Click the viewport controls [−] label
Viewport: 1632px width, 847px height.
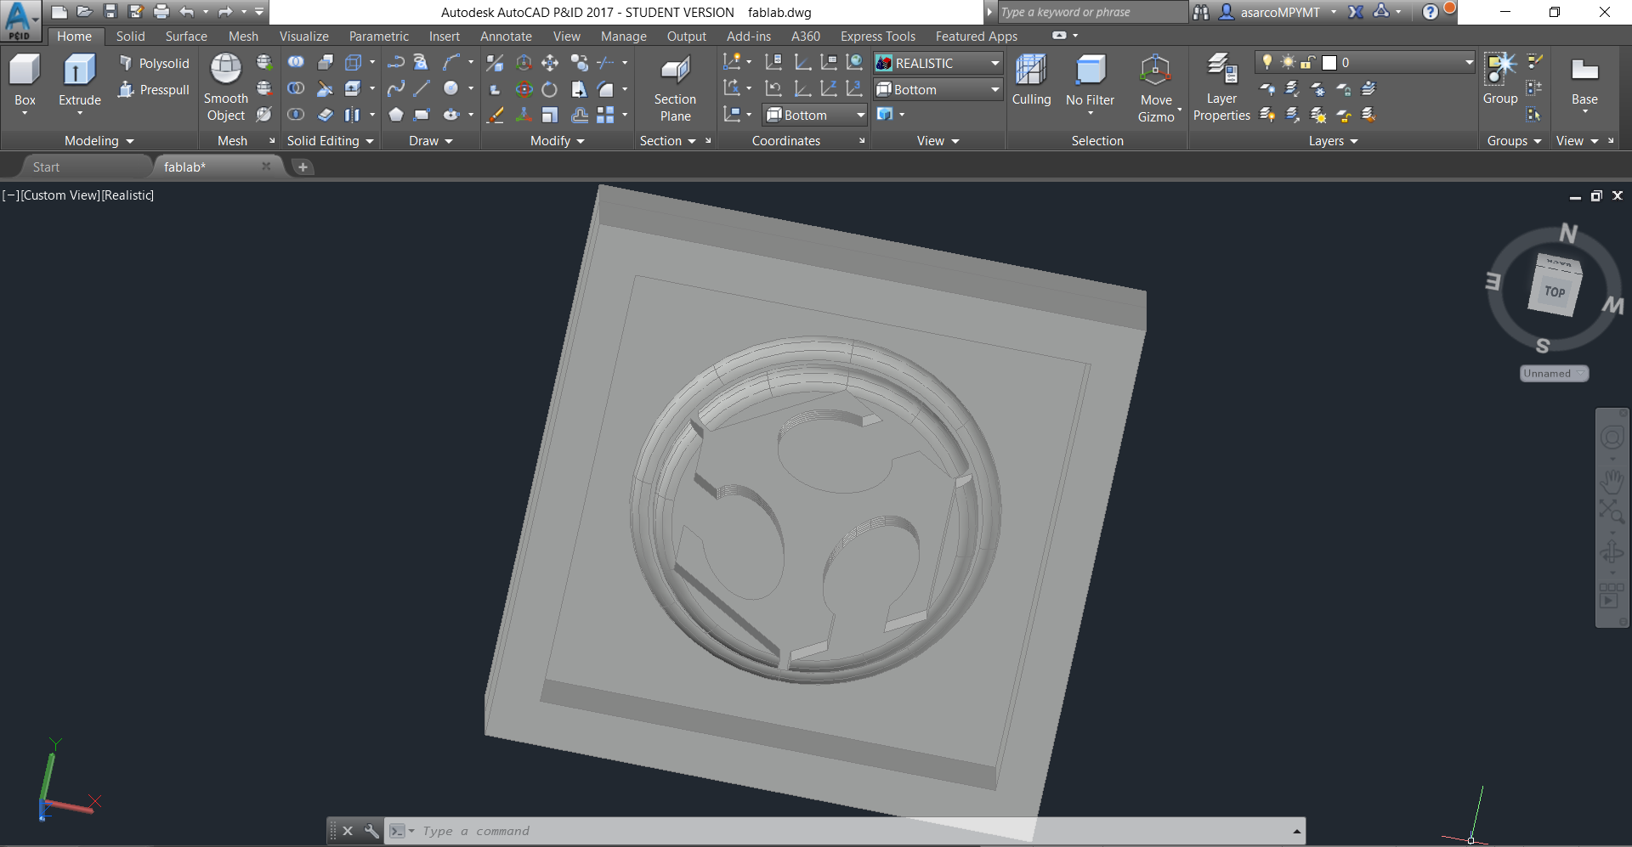pyautogui.click(x=10, y=195)
